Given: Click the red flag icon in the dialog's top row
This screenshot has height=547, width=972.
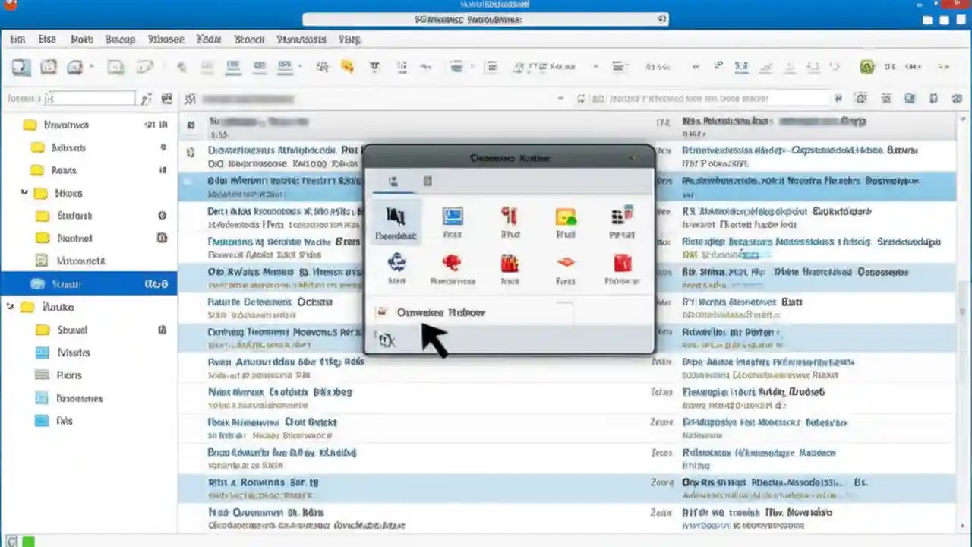Looking at the screenshot, I should [510, 217].
